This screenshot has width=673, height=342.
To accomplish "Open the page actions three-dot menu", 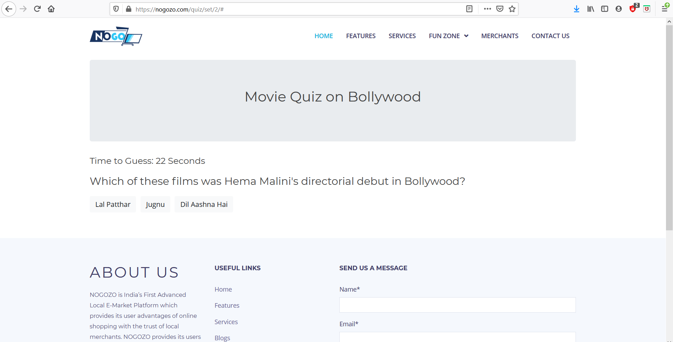I will pyautogui.click(x=488, y=9).
